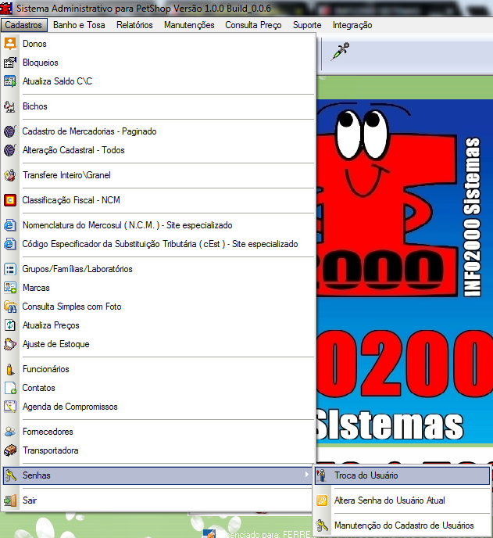
Task: Open Nomenclatura do Mercosul site entry
Action: tap(159, 225)
